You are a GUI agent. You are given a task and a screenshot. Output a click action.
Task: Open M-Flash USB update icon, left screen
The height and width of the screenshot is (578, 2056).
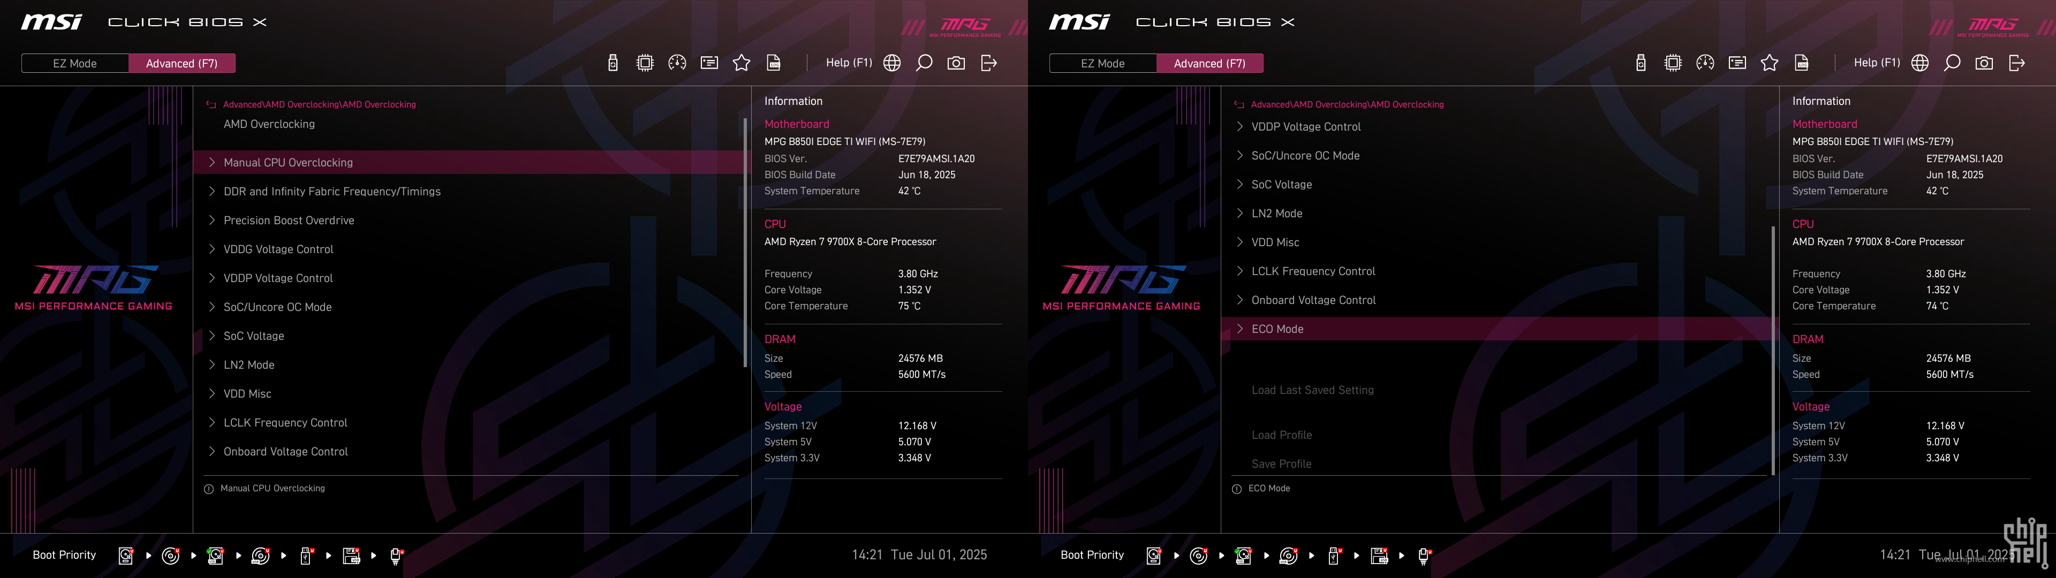[613, 63]
